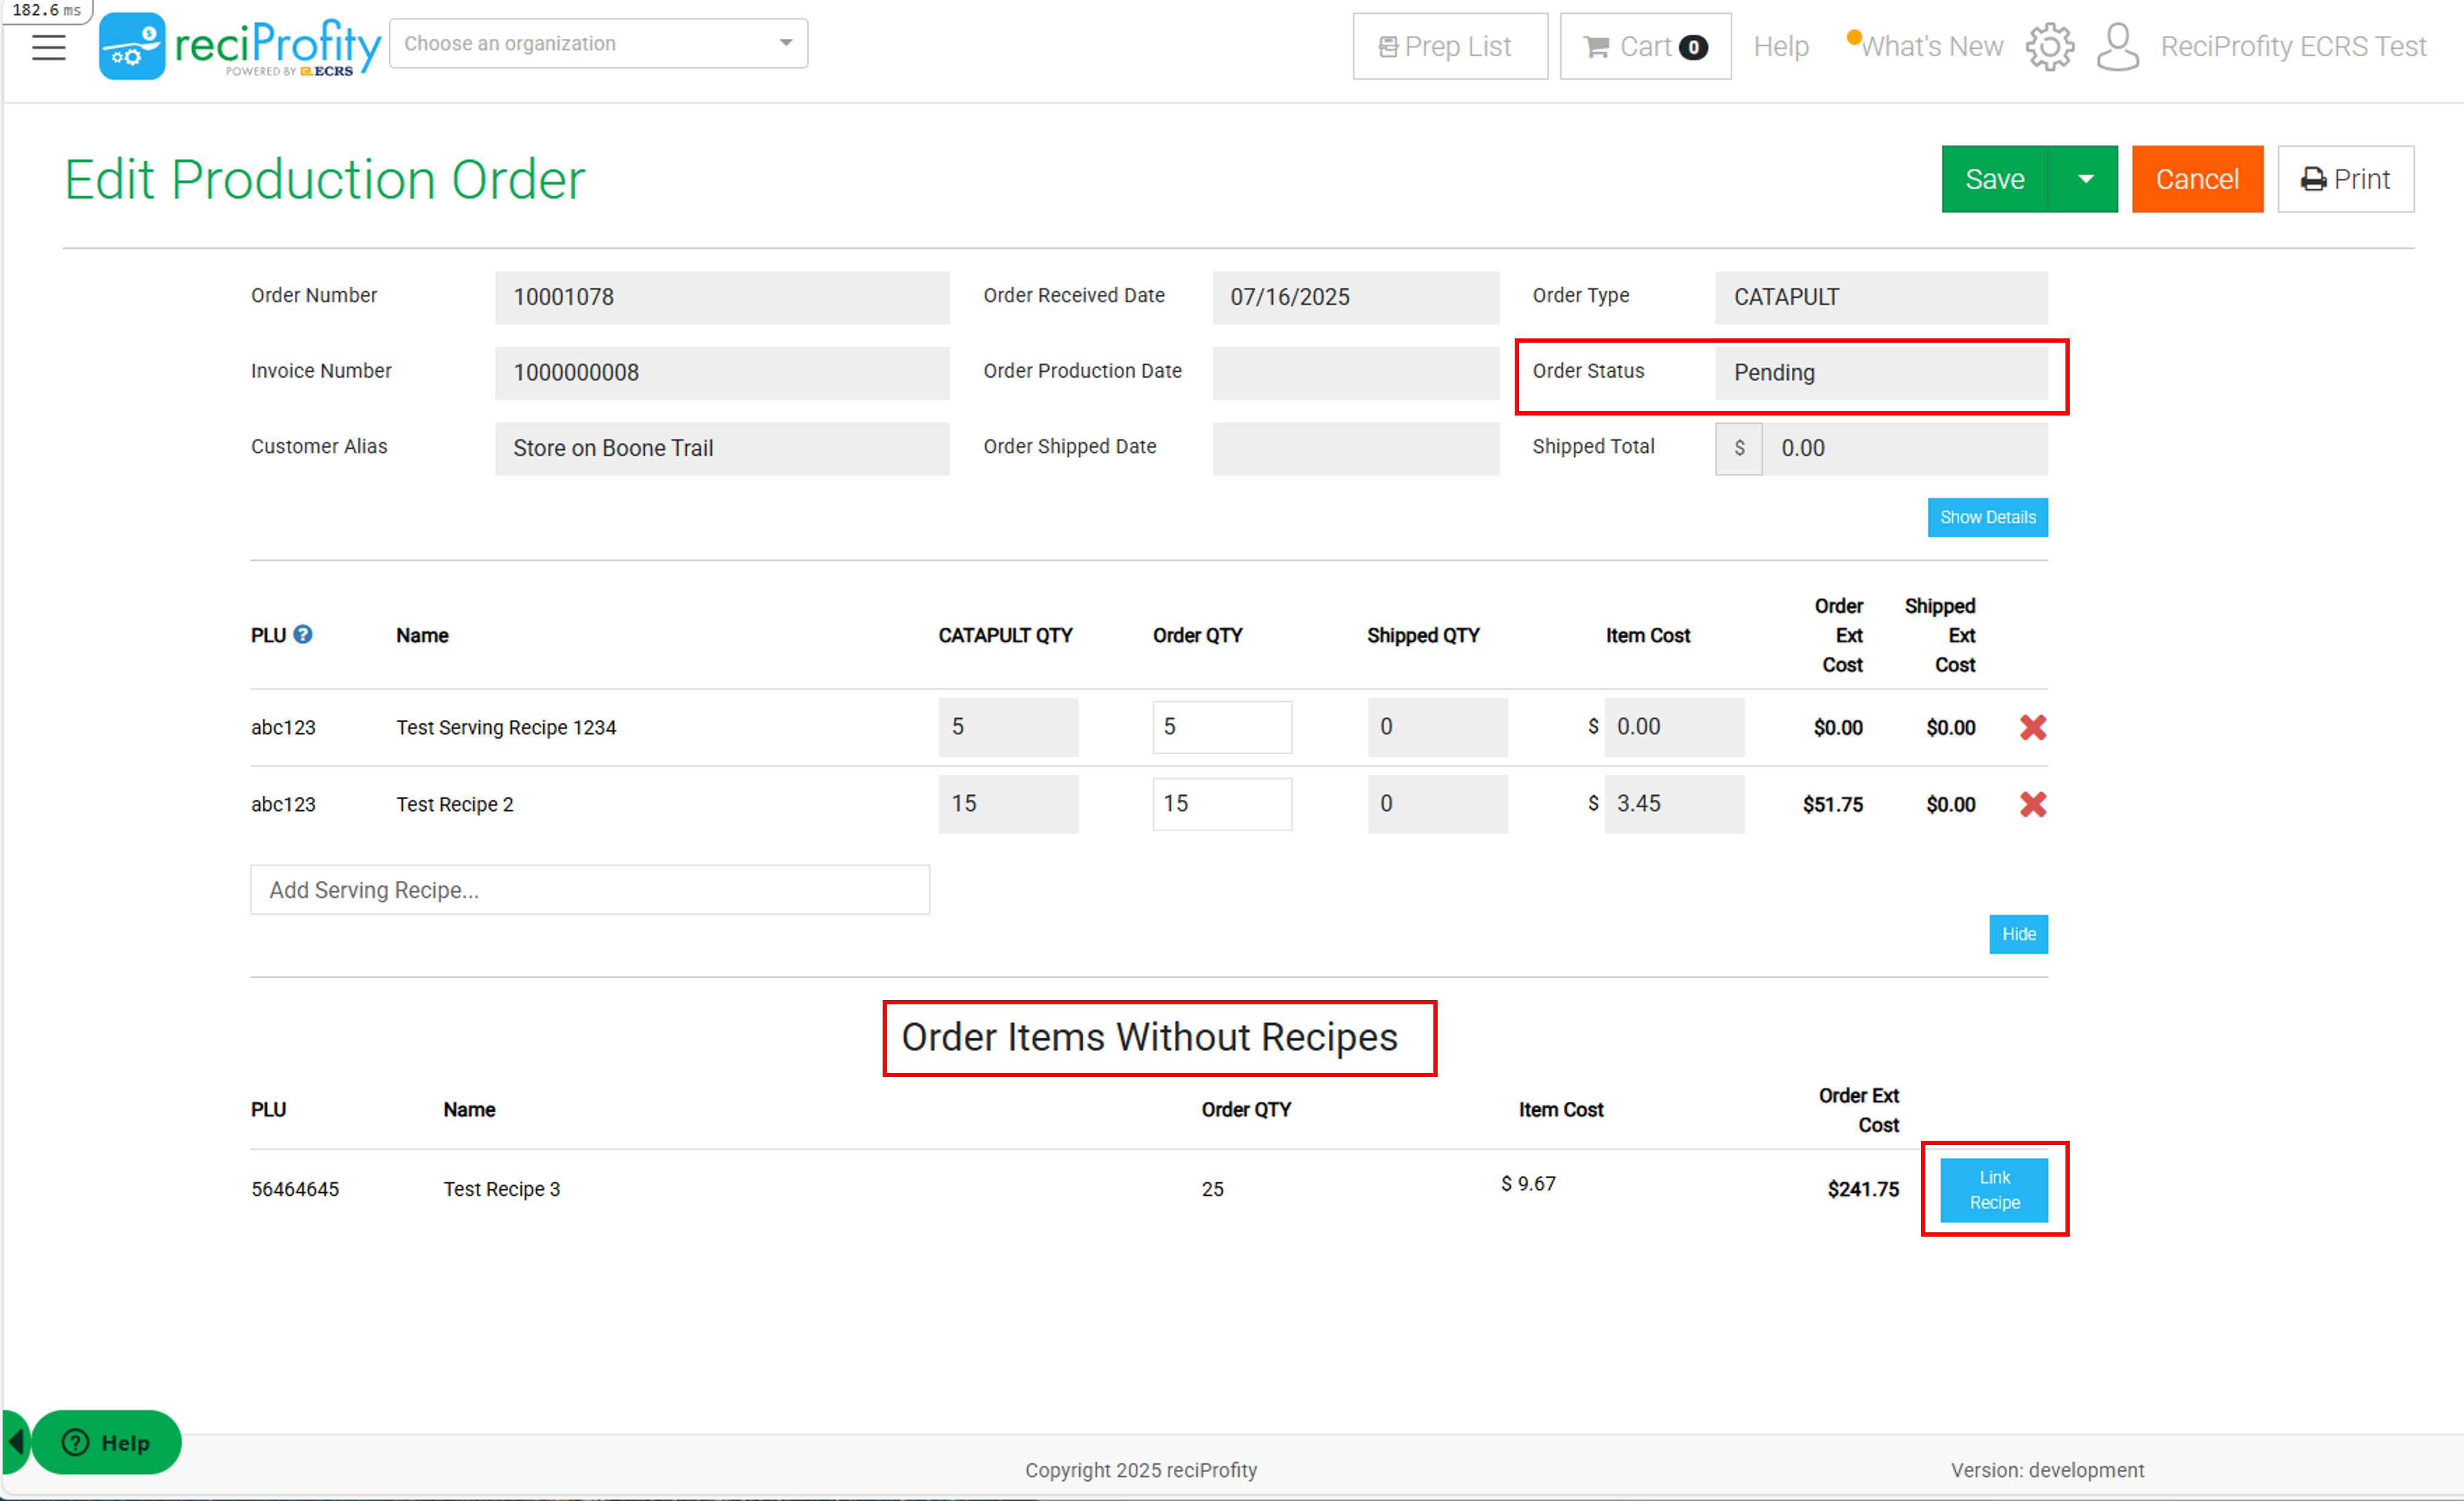This screenshot has height=1501, width=2464.
Task: Save the production order
Action: pos(1994,179)
